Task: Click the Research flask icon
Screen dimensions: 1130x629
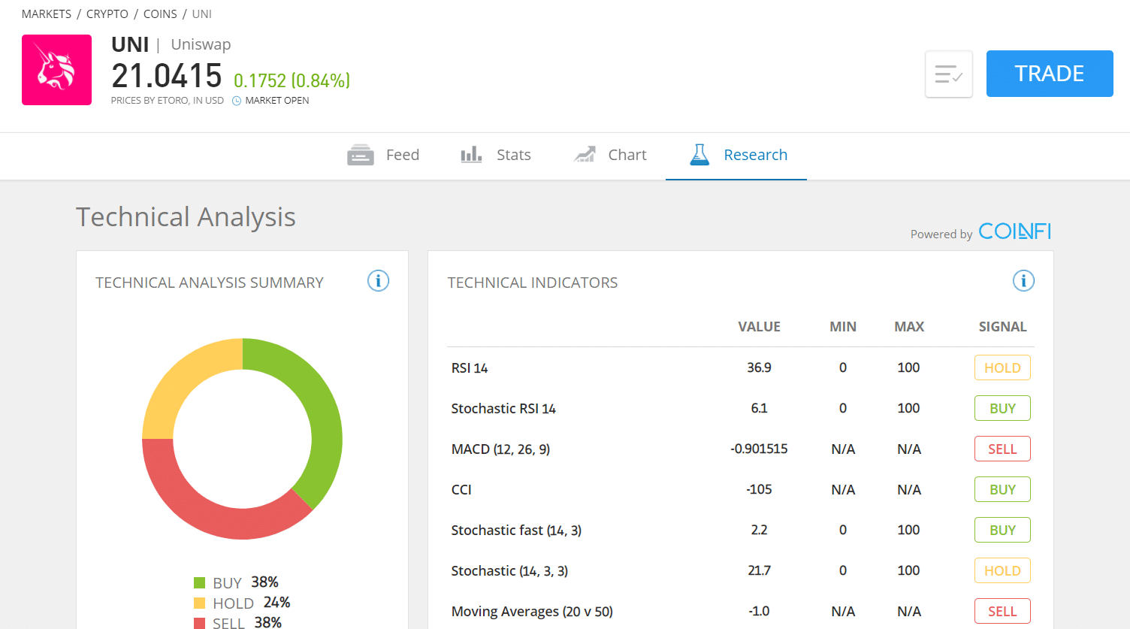Action: [x=699, y=155]
